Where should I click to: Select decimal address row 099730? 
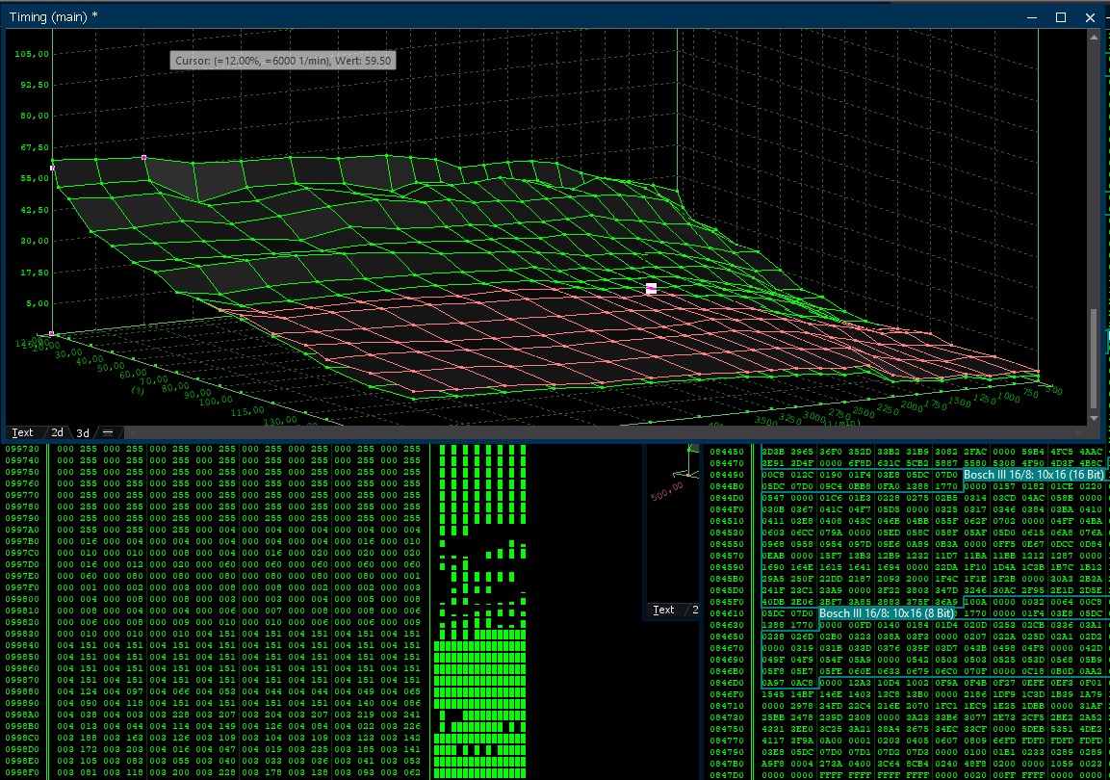22,450
